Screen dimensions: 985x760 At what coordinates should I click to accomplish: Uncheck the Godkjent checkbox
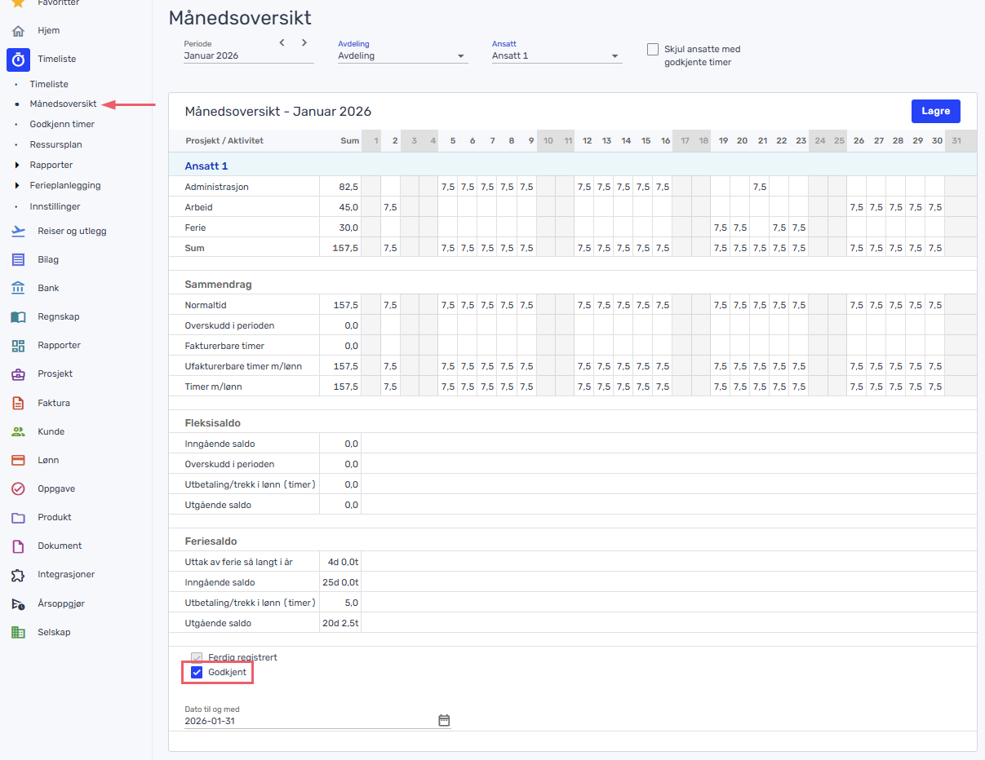[x=197, y=672]
